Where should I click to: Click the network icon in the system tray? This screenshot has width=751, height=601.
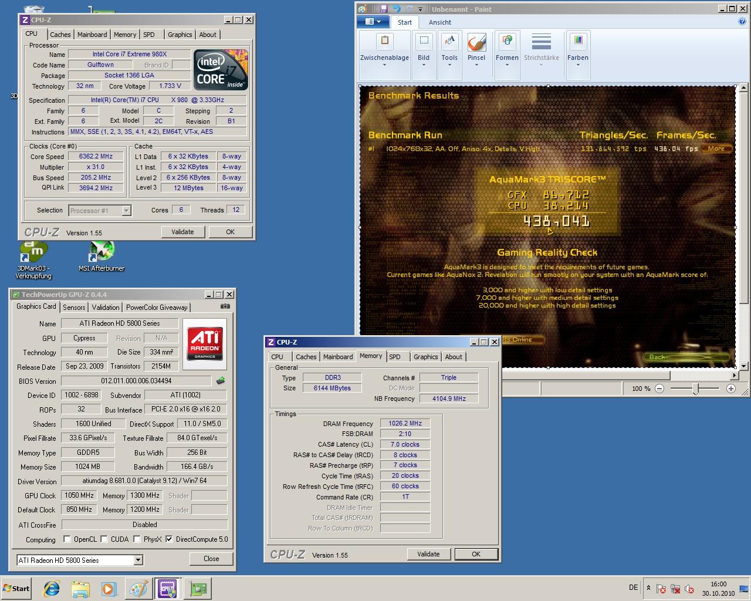[x=675, y=589]
